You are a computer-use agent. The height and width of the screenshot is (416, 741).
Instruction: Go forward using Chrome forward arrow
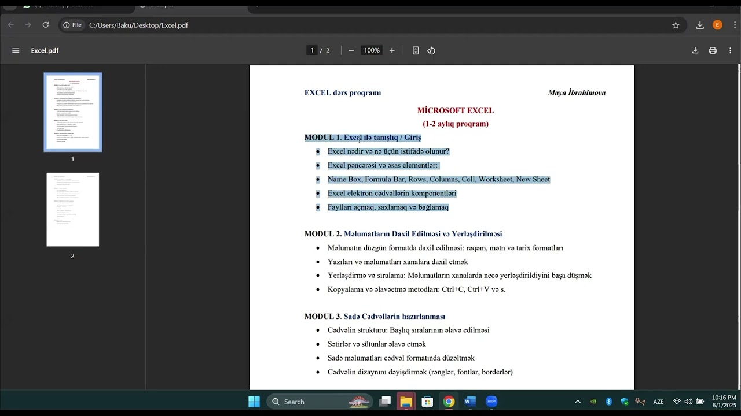tap(28, 25)
